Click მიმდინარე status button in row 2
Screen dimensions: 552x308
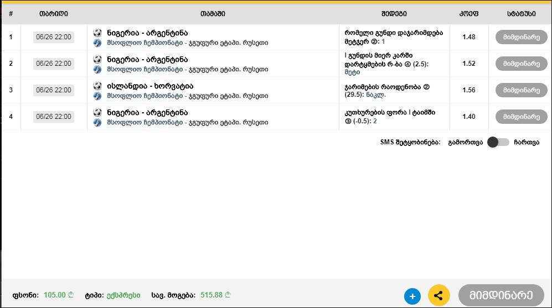[x=522, y=64]
